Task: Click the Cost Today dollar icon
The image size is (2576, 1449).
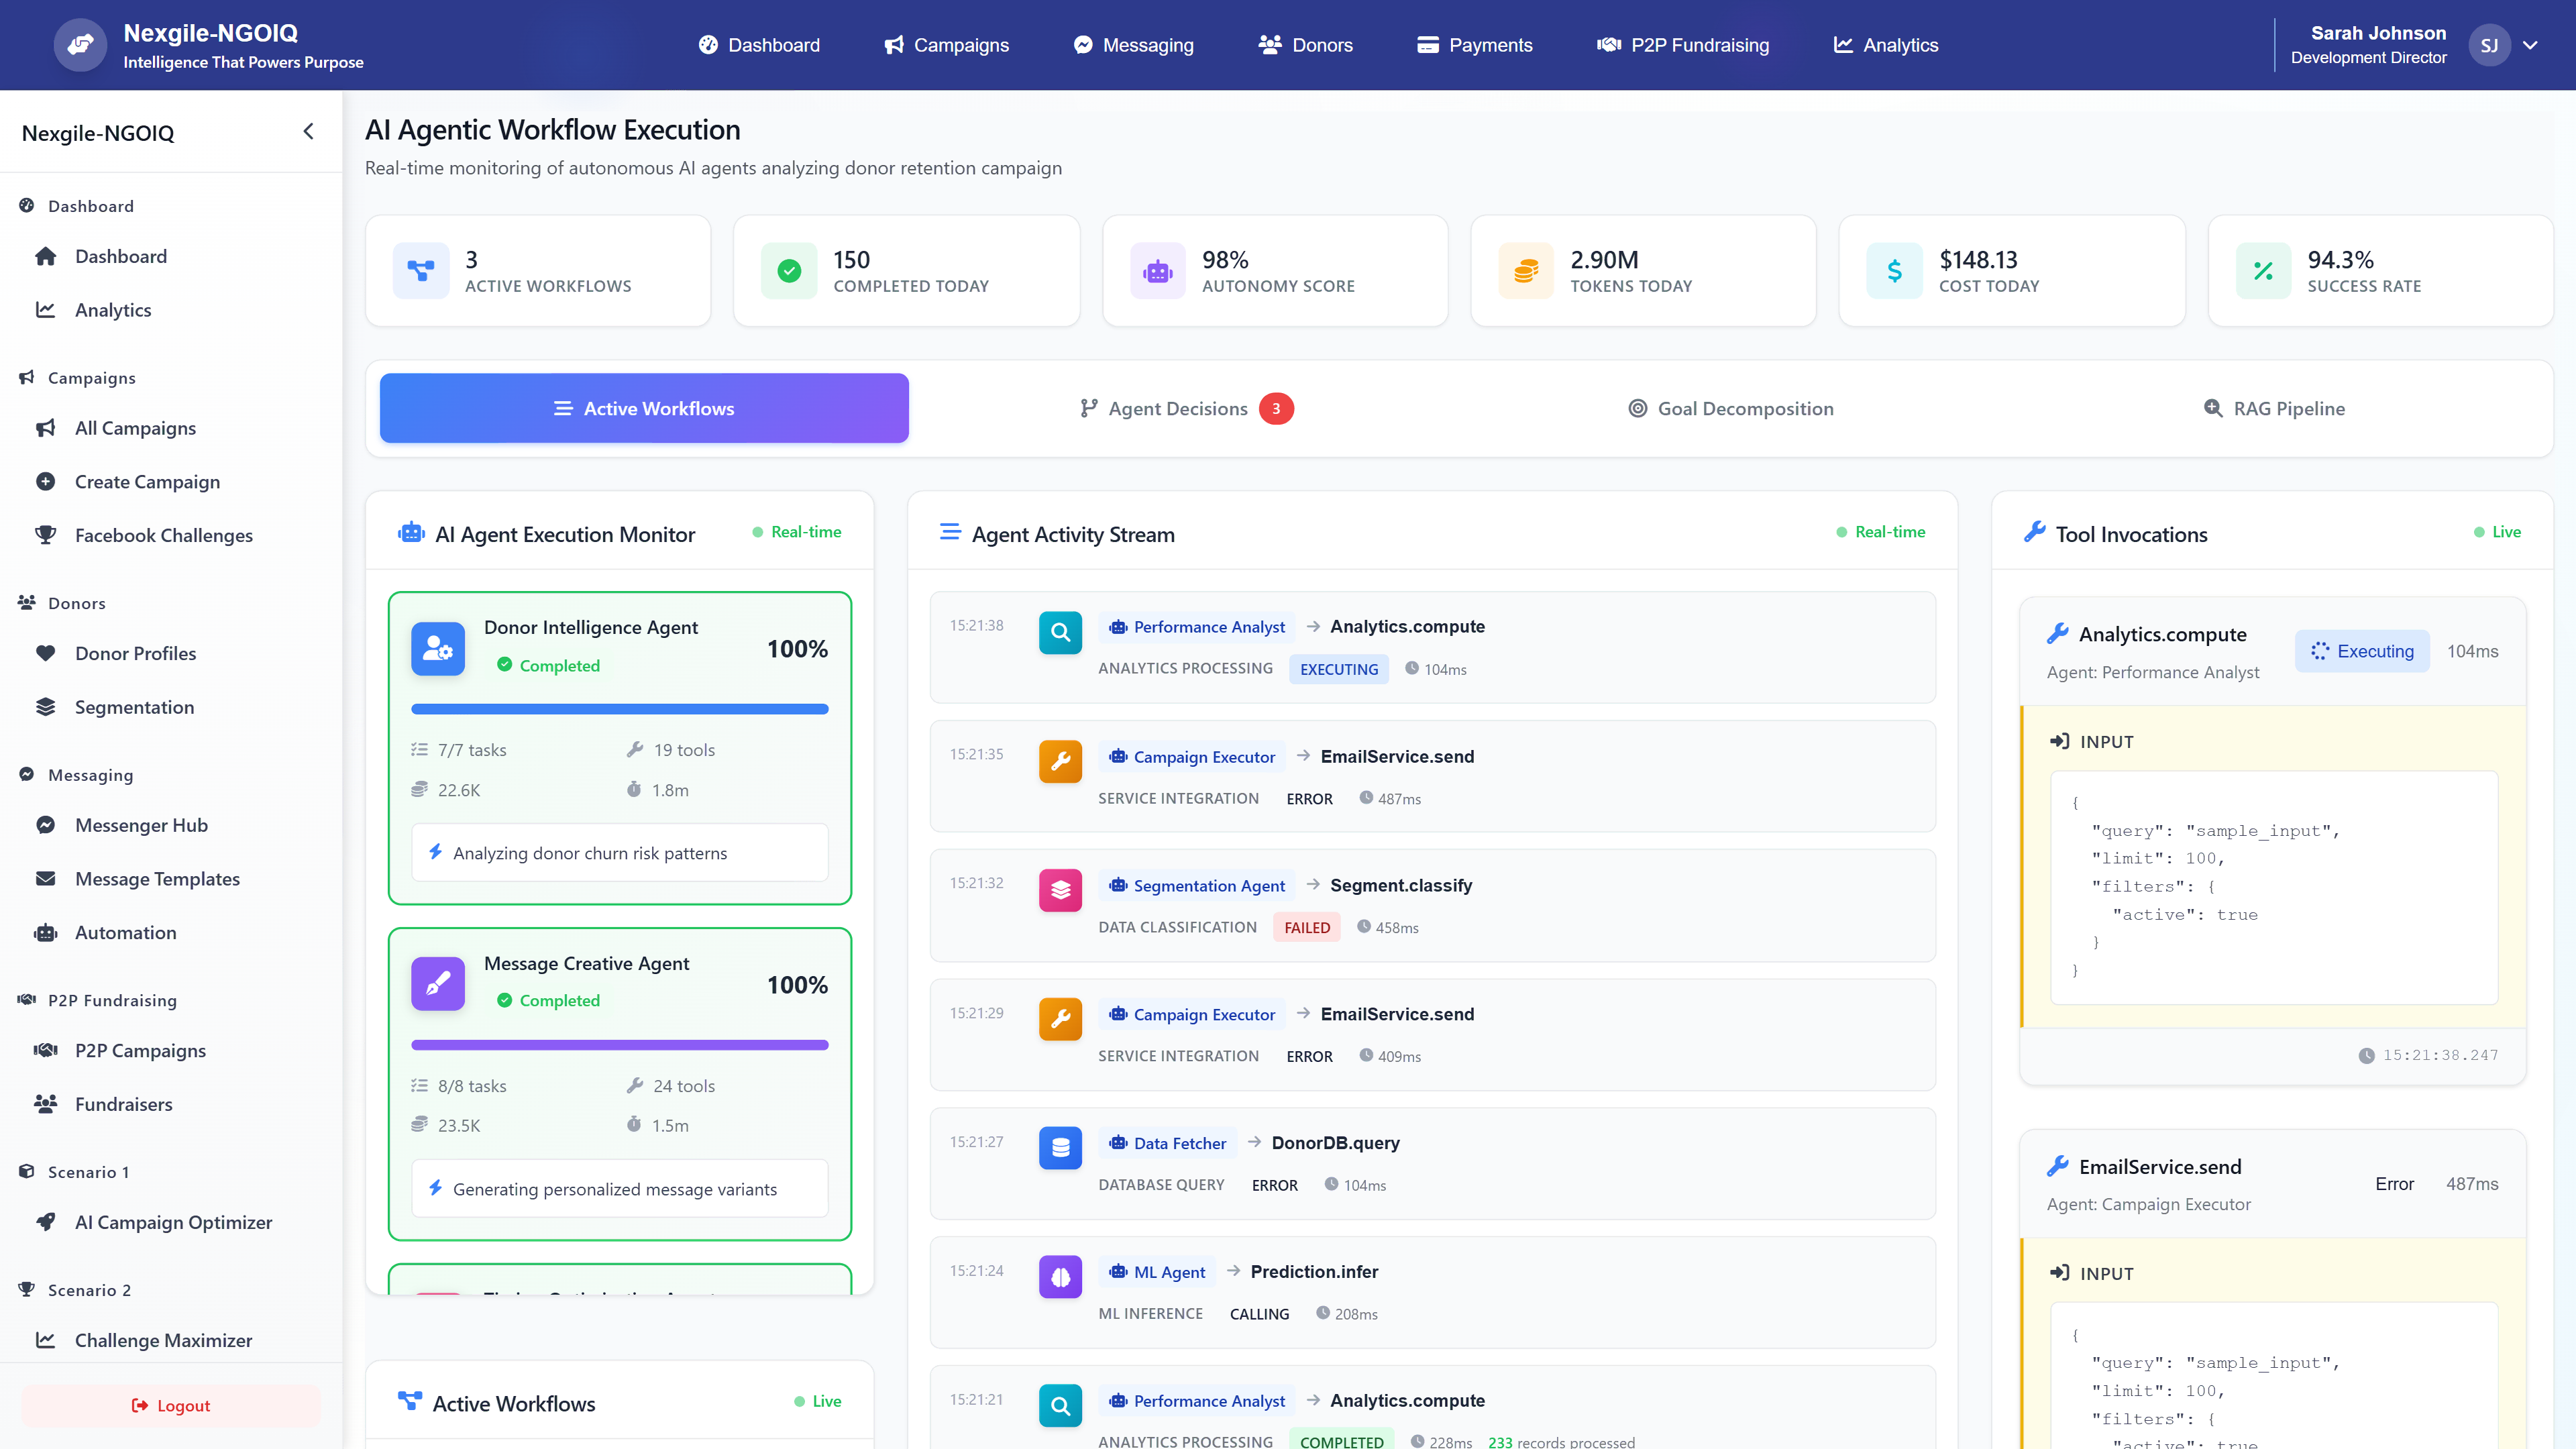Action: pyautogui.click(x=1894, y=271)
